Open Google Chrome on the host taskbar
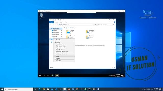 pos(77,89)
